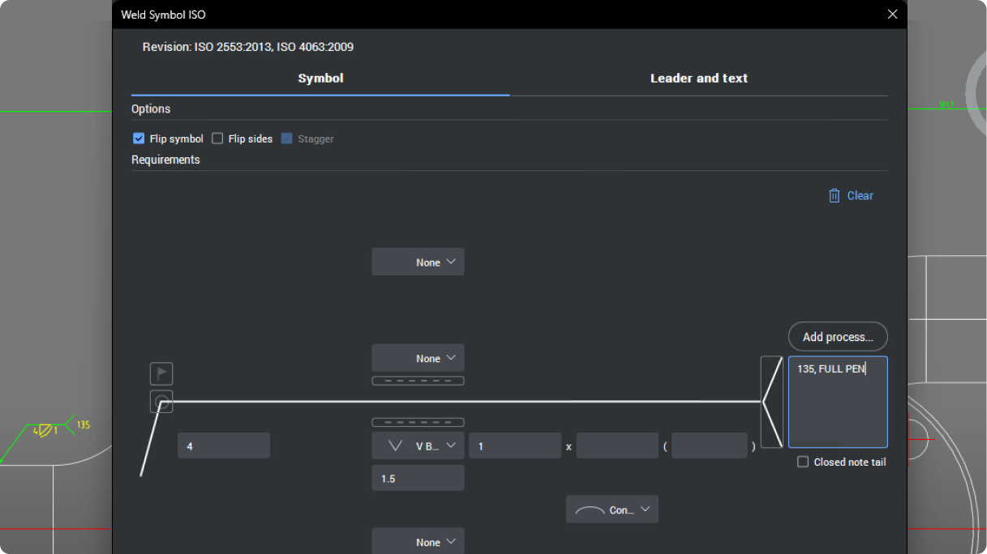The image size is (987, 554).
Task: Toggle the weld-all-around circle icon
Action: (161, 402)
